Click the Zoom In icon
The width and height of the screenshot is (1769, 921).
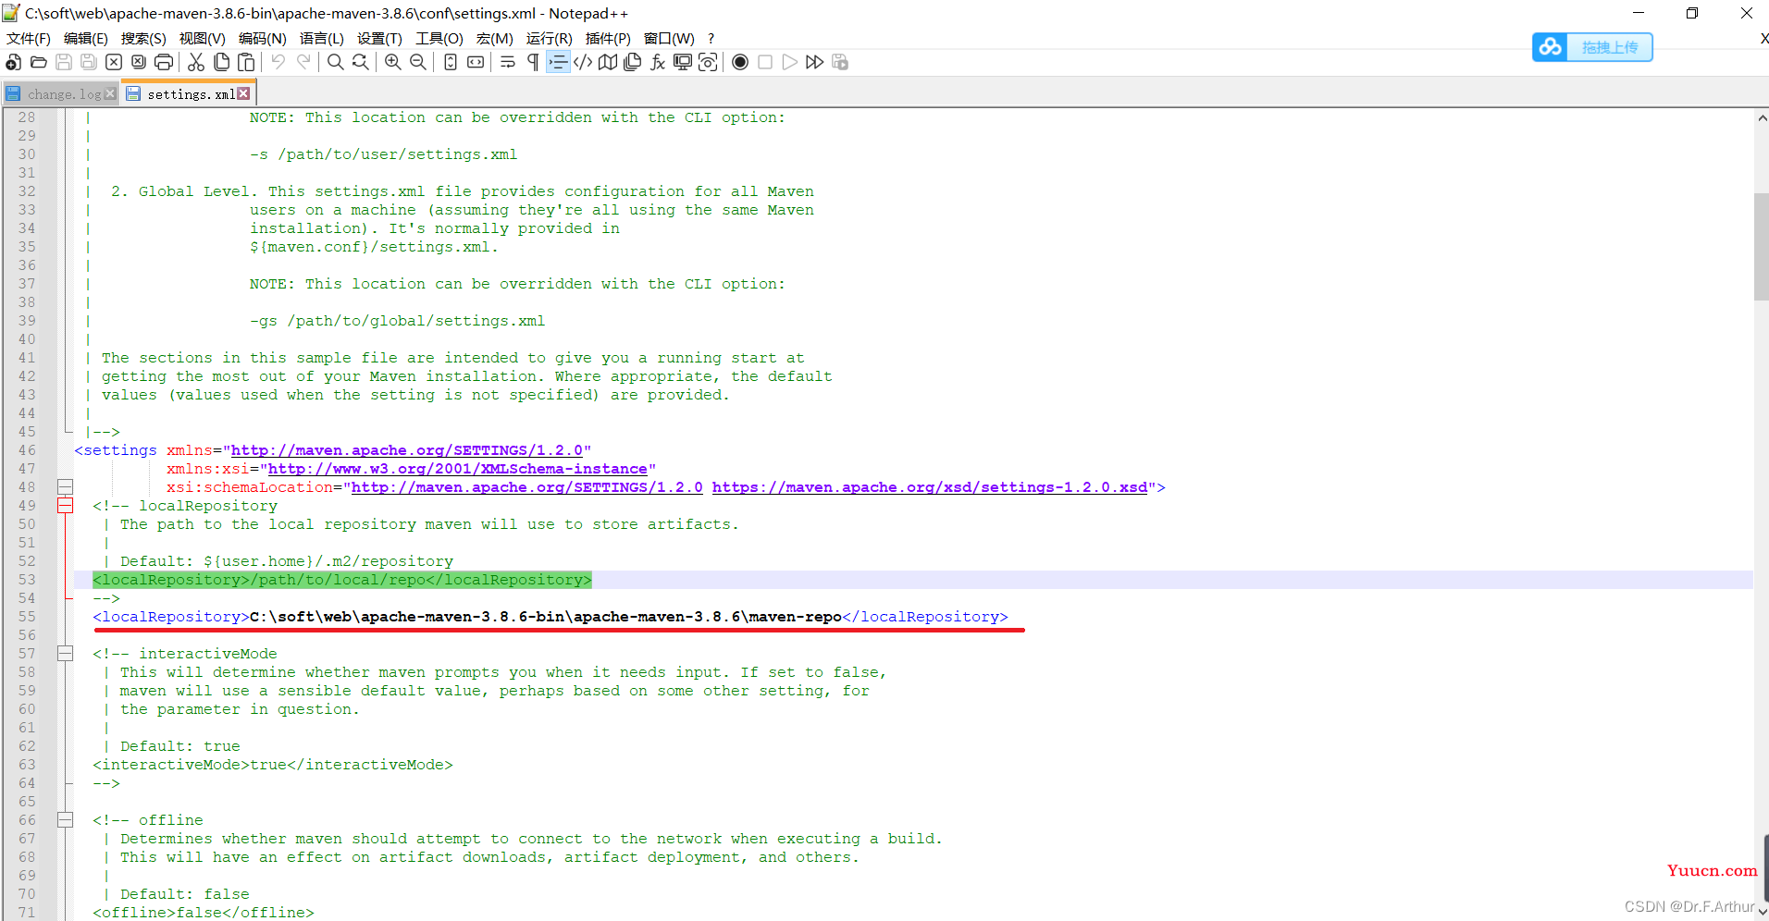(393, 62)
